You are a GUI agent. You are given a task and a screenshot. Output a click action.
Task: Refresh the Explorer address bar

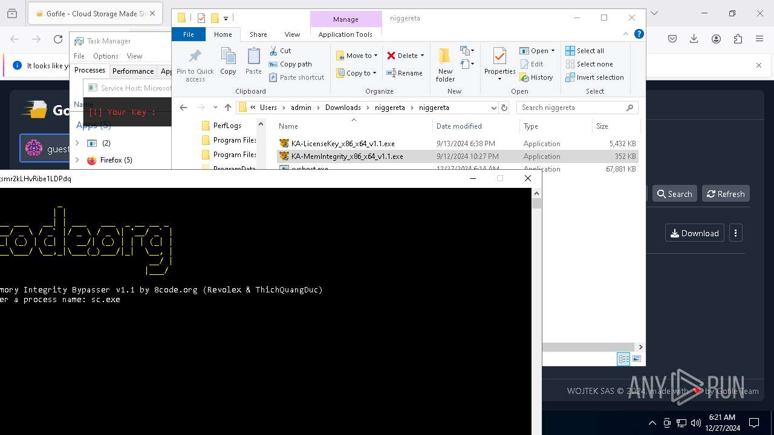click(504, 108)
